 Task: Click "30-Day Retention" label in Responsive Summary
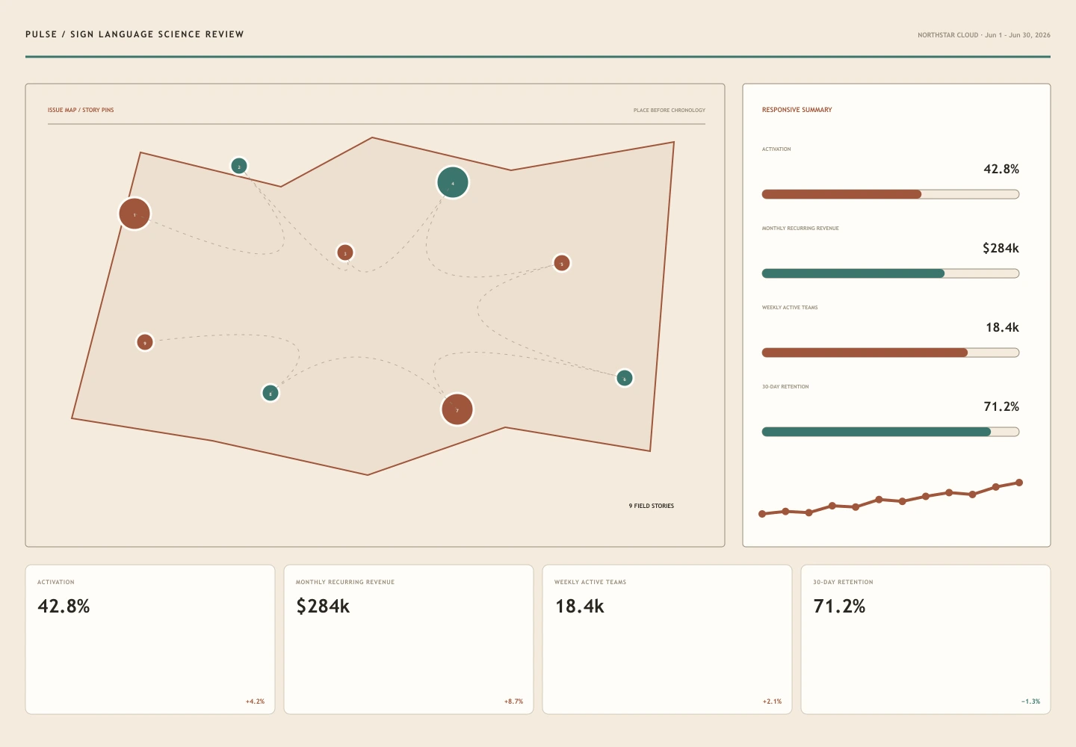[x=785, y=387]
